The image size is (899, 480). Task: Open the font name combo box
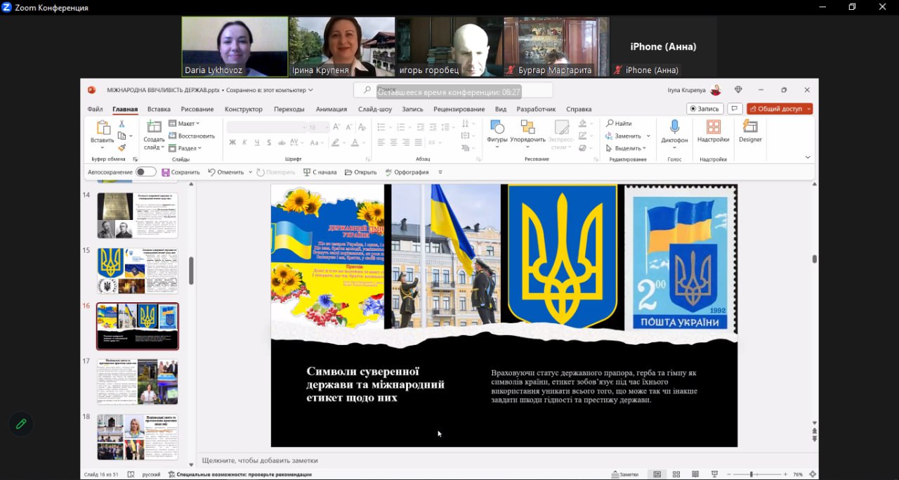(x=266, y=127)
